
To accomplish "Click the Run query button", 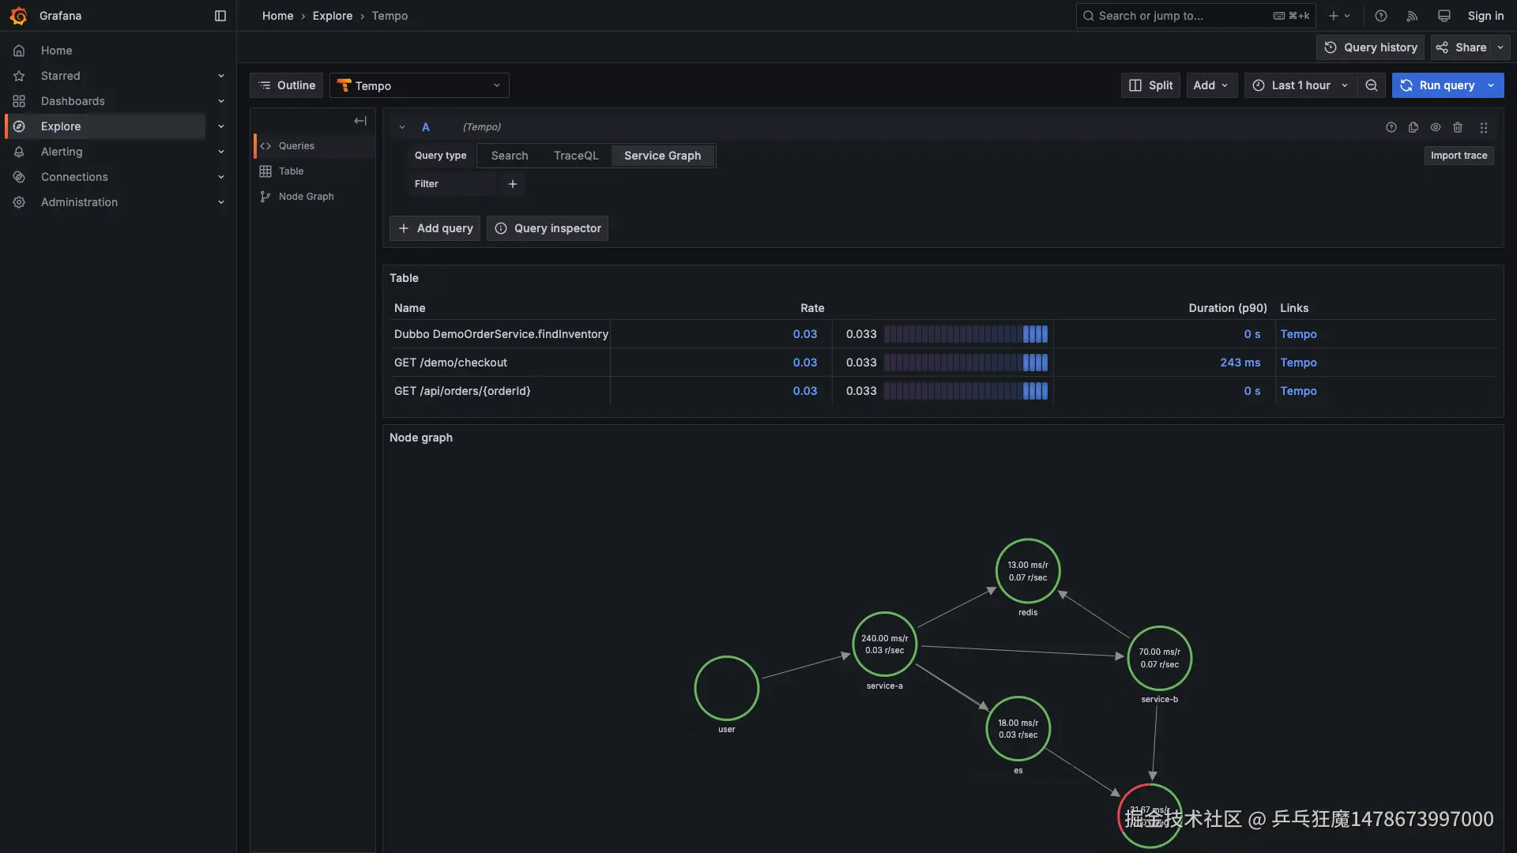I will coord(1437,85).
